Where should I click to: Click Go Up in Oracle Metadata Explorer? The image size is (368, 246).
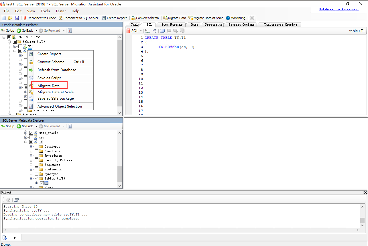click(8, 31)
